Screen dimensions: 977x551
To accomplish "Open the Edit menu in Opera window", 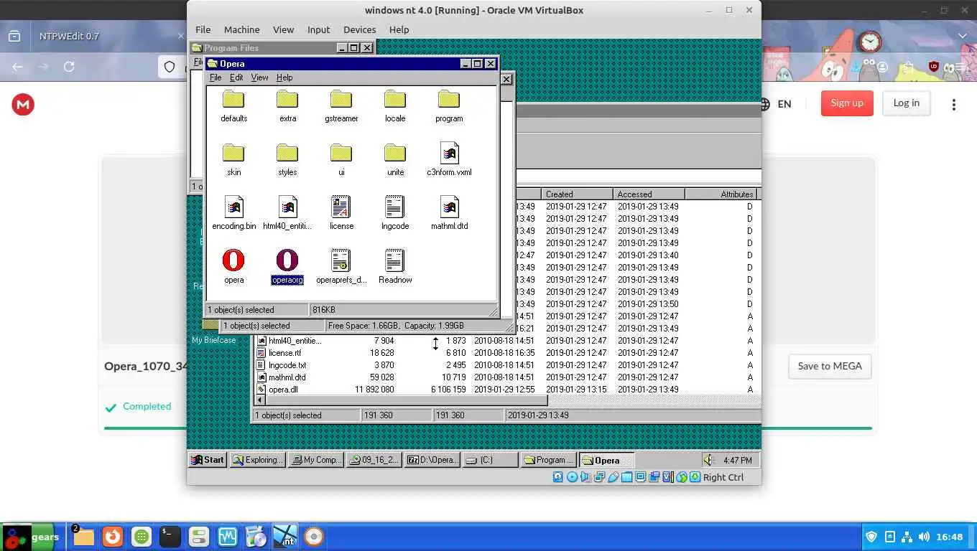I will [236, 77].
